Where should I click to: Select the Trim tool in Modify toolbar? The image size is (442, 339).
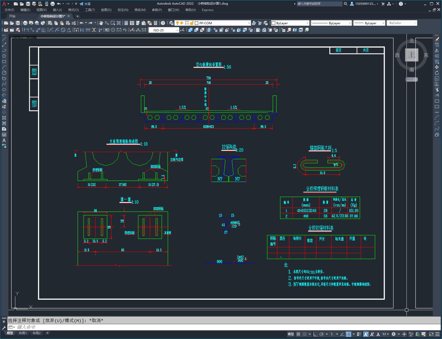tap(437, 90)
